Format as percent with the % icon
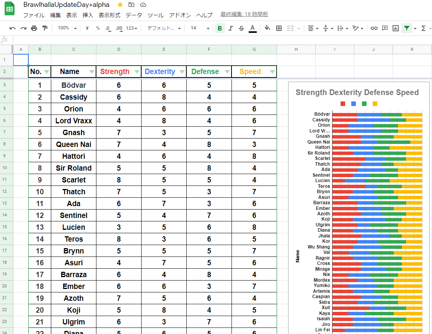The image size is (432, 334). pos(98,28)
